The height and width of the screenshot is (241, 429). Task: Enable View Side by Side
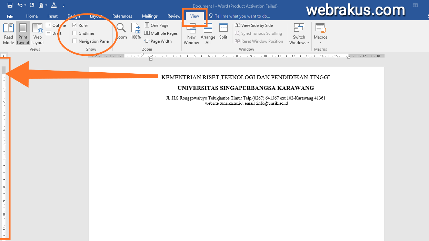tap(254, 25)
